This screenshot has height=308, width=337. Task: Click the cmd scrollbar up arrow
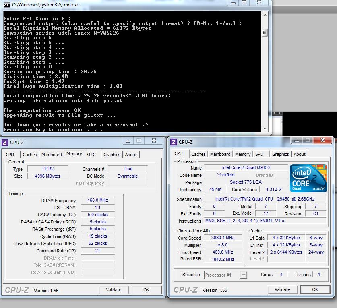pyautogui.click(x=265, y=15)
